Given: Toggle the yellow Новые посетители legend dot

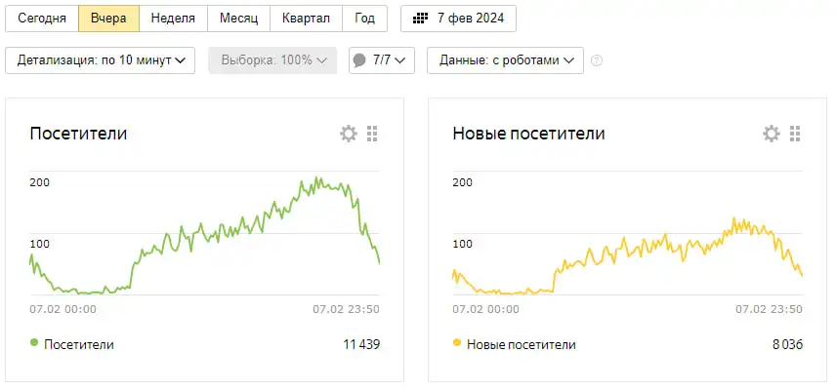Looking at the screenshot, I should tap(456, 342).
